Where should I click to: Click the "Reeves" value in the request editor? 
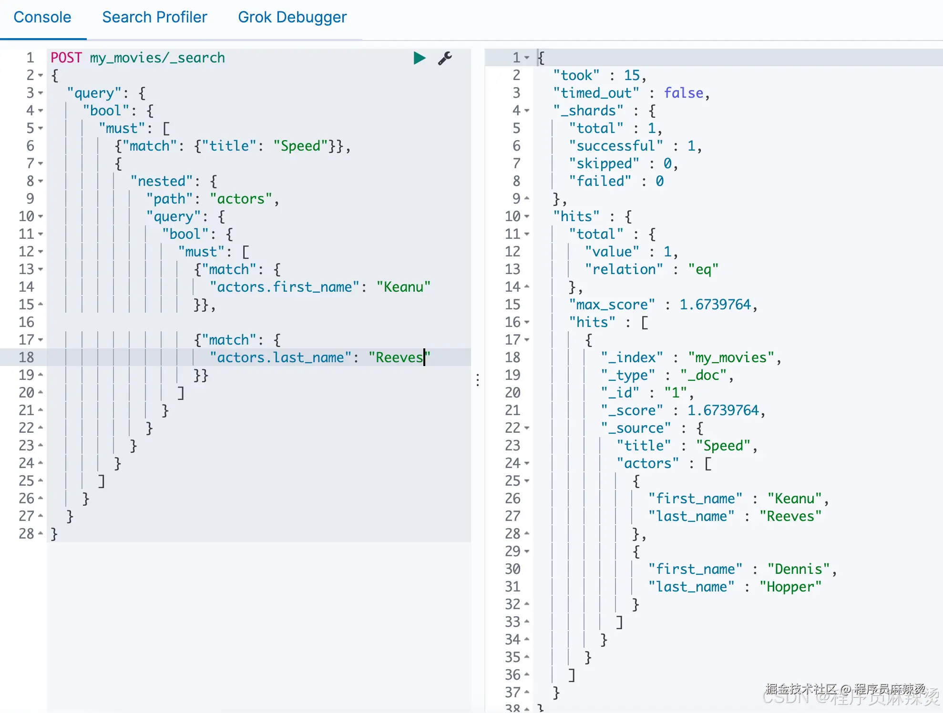tap(399, 358)
